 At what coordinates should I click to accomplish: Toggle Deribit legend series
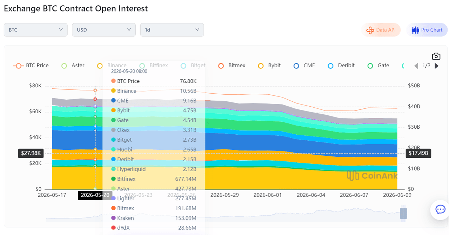(x=341, y=66)
